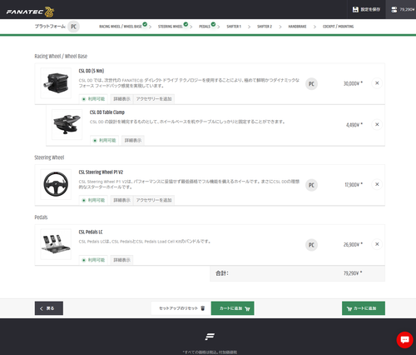Click the 17,900¥ steering wheel price
The height and width of the screenshot is (355, 416).
point(354,185)
